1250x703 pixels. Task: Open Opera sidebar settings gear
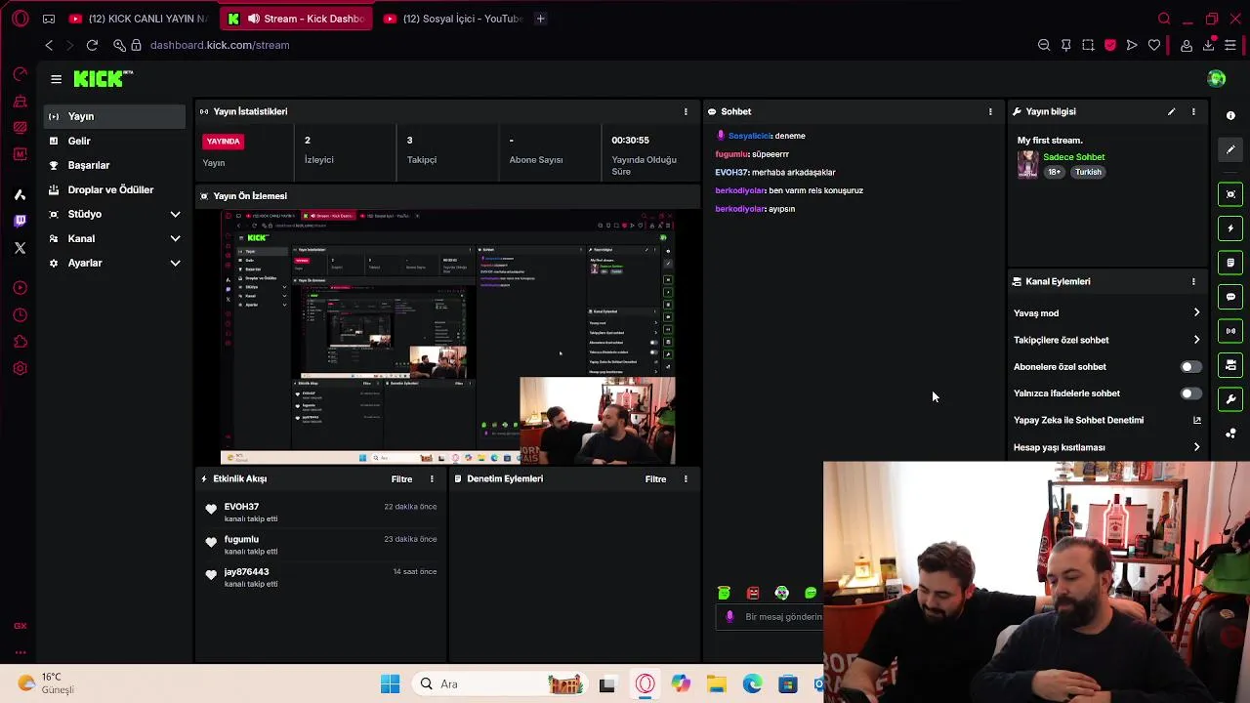tap(20, 368)
